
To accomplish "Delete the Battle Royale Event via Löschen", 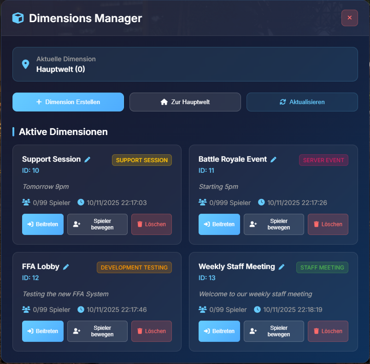I will (328, 224).
